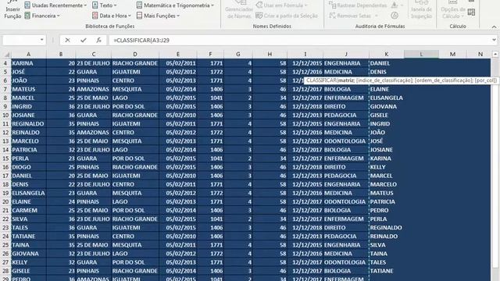Click in the formula bar text
The width and height of the screenshot is (500, 281).
pos(141,41)
